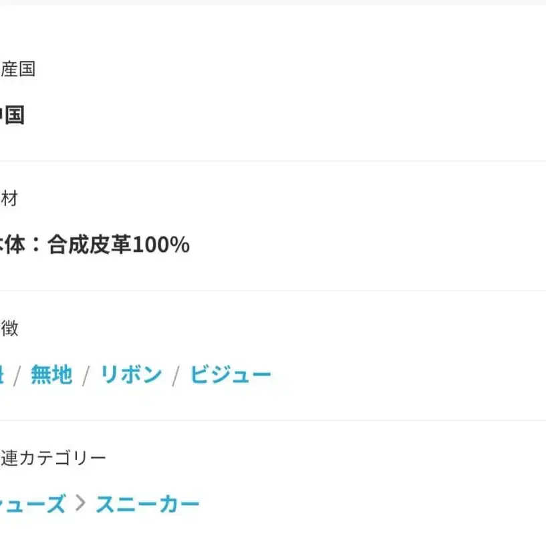
Task: Click the 特徴 section label
Action: pyautogui.click(x=9, y=328)
